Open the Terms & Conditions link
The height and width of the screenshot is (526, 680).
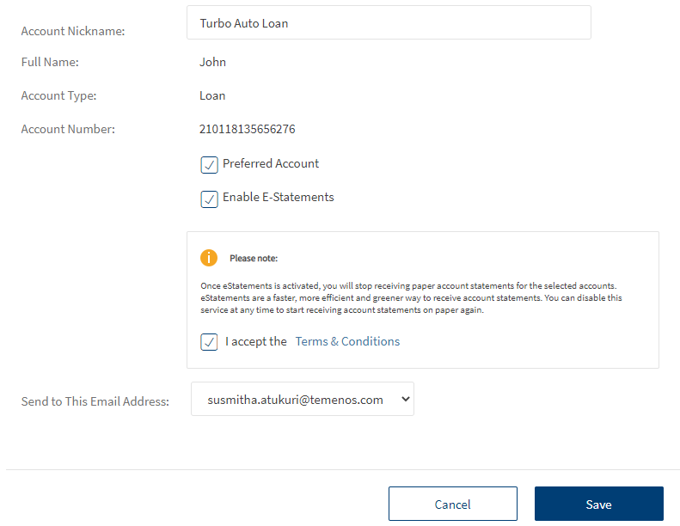point(347,342)
